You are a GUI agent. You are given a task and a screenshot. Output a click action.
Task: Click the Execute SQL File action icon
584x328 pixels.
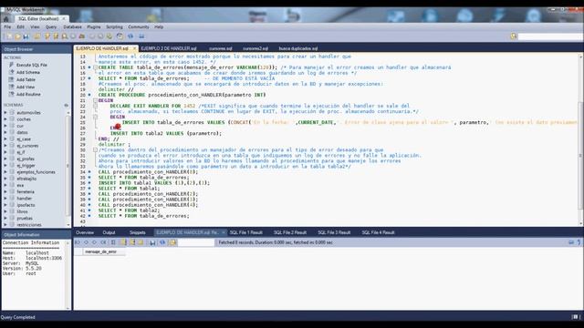point(11,65)
